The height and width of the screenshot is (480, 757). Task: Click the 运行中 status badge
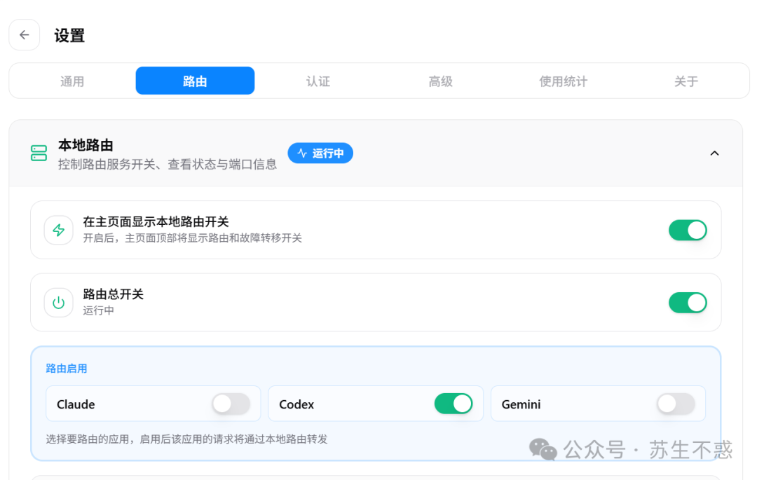coord(320,153)
